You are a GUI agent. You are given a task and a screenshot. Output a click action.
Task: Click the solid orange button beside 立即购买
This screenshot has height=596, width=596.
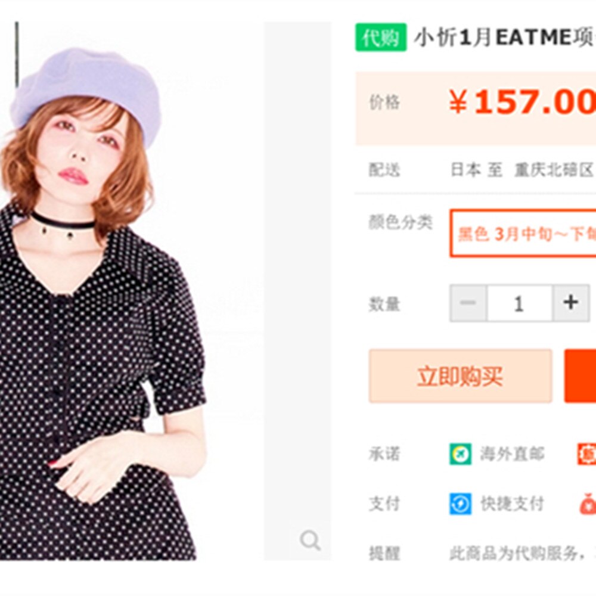(x=581, y=376)
